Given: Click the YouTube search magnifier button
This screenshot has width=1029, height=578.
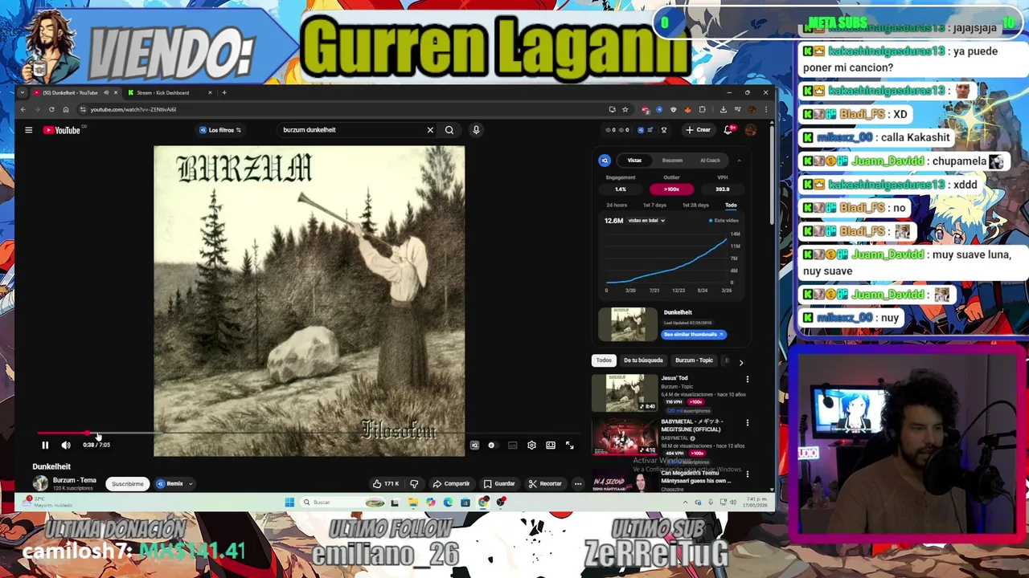Looking at the screenshot, I should 449,130.
